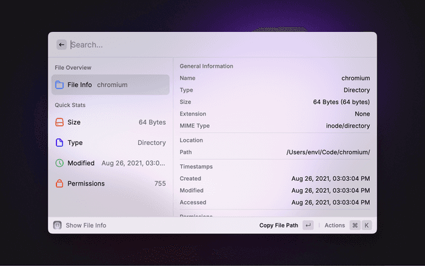Screen dimensions: 425x266
Task: Click Copy File Path action
Action: pyautogui.click(x=279, y=225)
